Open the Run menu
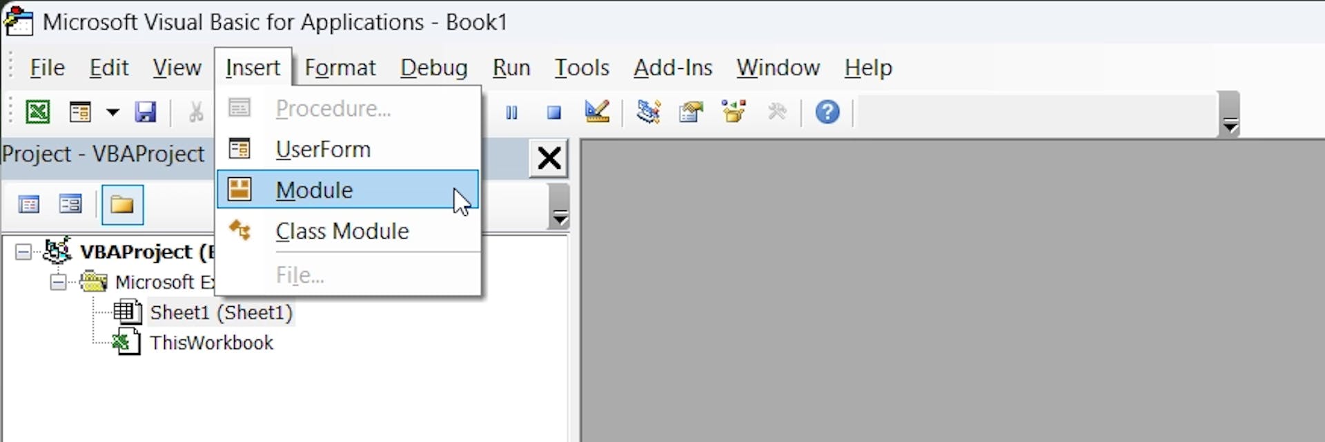Screen dimensions: 1325x442 click(x=511, y=68)
